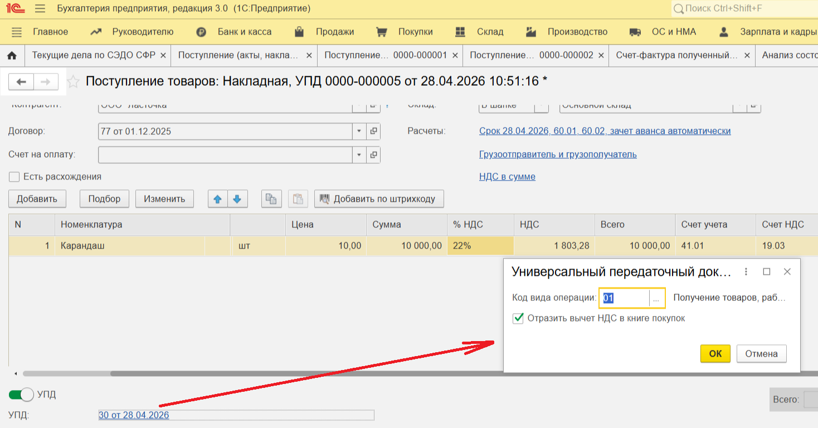Select the Счет НДС cell 19.03
This screenshot has width=818, height=428.
(787, 246)
